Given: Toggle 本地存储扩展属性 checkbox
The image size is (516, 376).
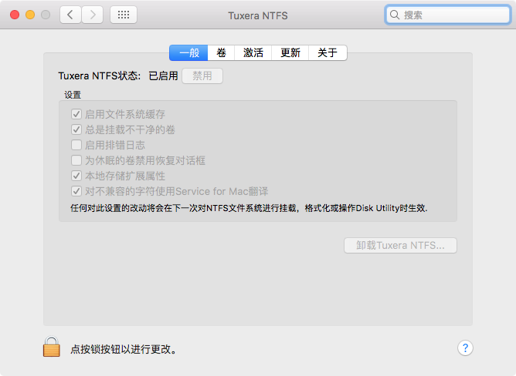Looking at the screenshot, I should (x=76, y=176).
